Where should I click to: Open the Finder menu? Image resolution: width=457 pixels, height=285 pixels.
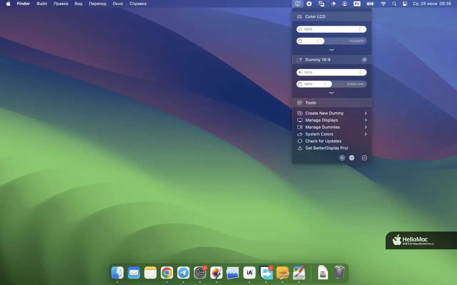[x=24, y=4]
